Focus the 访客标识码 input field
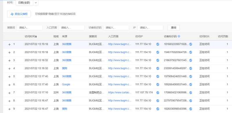 point(116,28)
